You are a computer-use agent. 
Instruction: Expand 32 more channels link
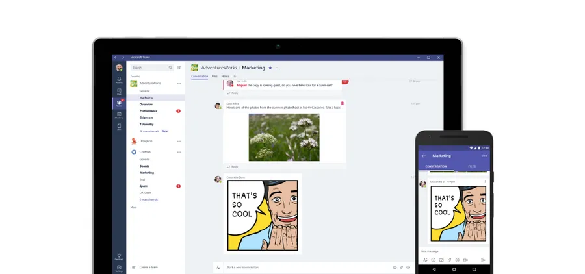pos(149,131)
